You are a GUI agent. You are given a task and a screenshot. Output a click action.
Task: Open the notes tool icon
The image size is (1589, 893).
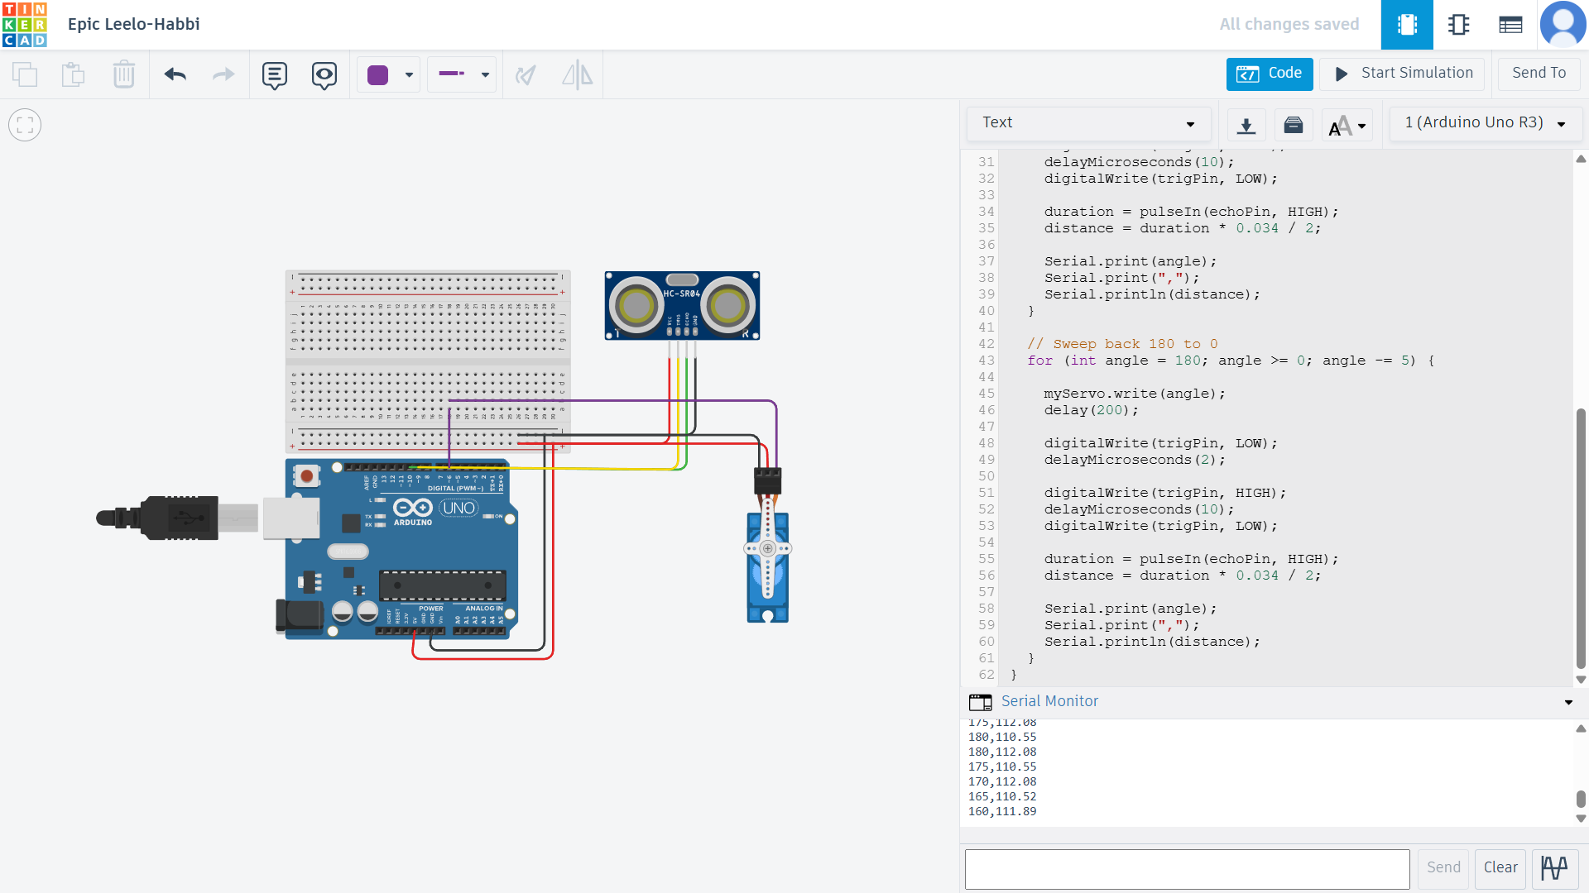(x=274, y=75)
